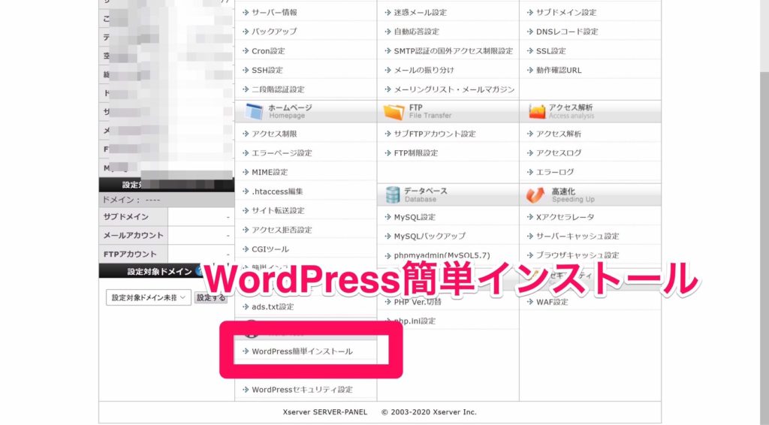The width and height of the screenshot is (769, 425).
Task: Open MIME設定 link
Action: [x=270, y=172]
